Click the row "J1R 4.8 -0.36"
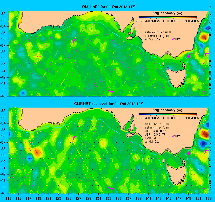Screen dimensions: 215x202 (x=156, y=131)
